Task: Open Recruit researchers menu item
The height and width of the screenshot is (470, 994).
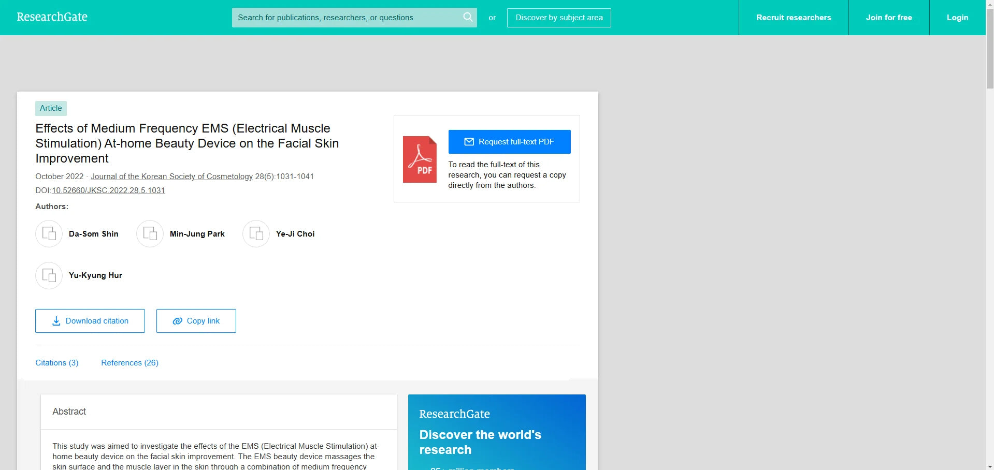Action: tap(794, 18)
